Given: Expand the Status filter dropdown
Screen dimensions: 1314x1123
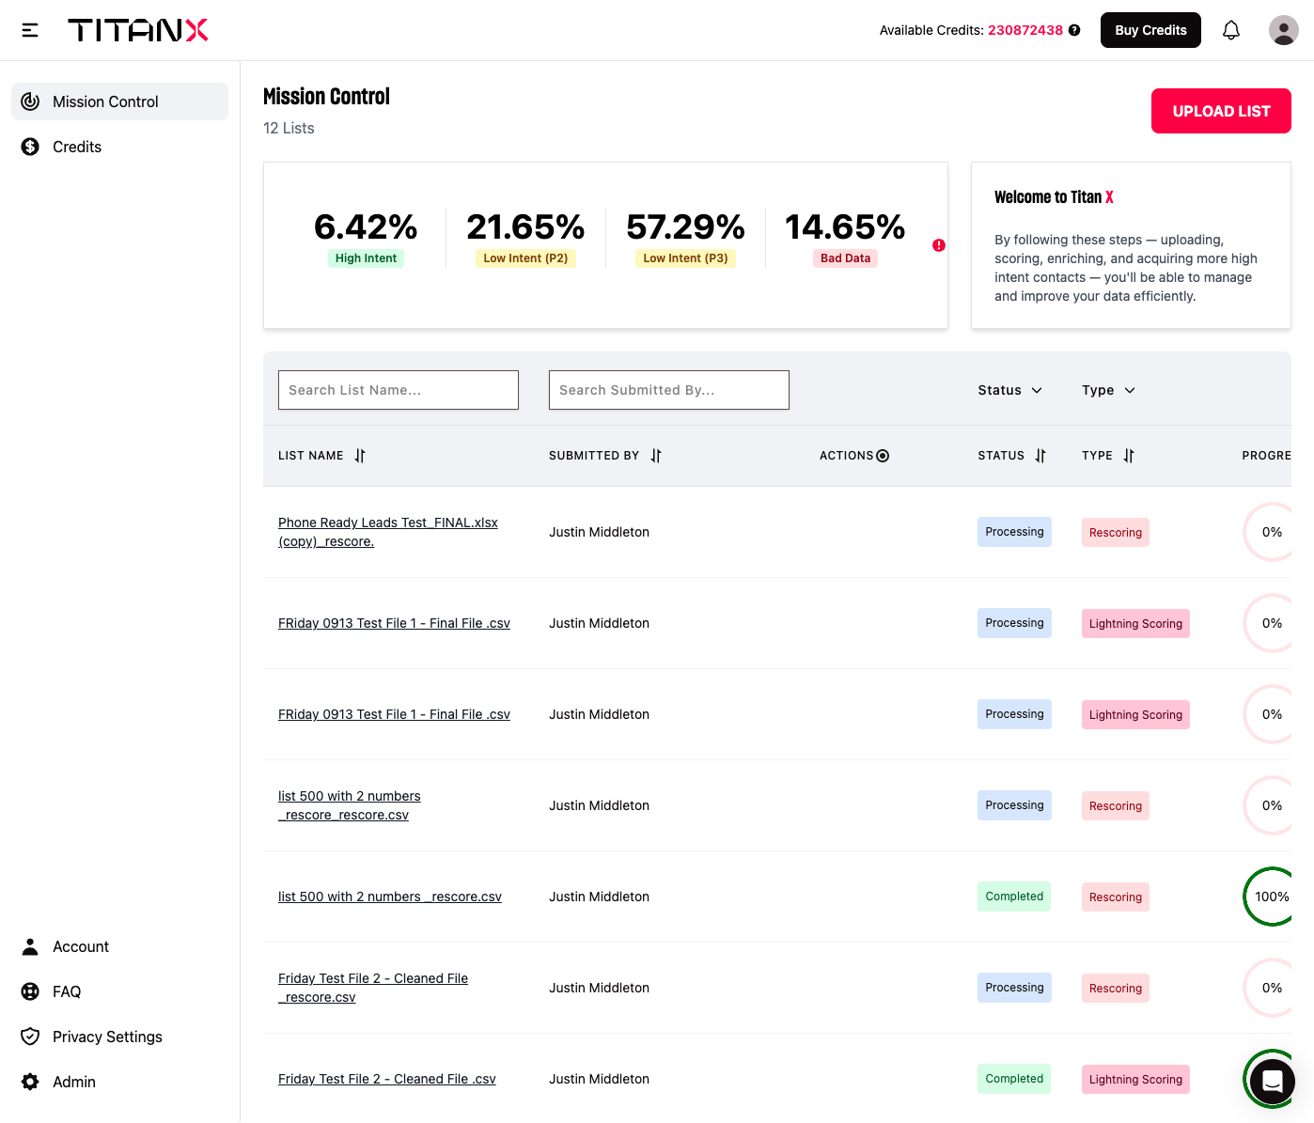Looking at the screenshot, I should [x=1010, y=390].
